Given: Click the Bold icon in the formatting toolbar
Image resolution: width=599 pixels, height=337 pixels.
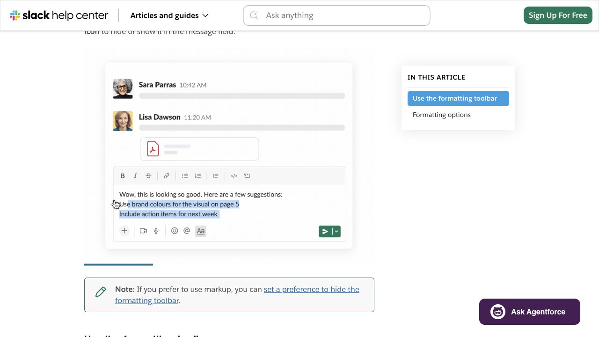Looking at the screenshot, I should 123,176.
